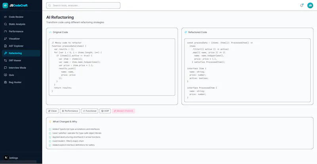Click the line function processData(items) {
Image resolution: width=317 pixels, height=164 pixels.
pos(69,46)
